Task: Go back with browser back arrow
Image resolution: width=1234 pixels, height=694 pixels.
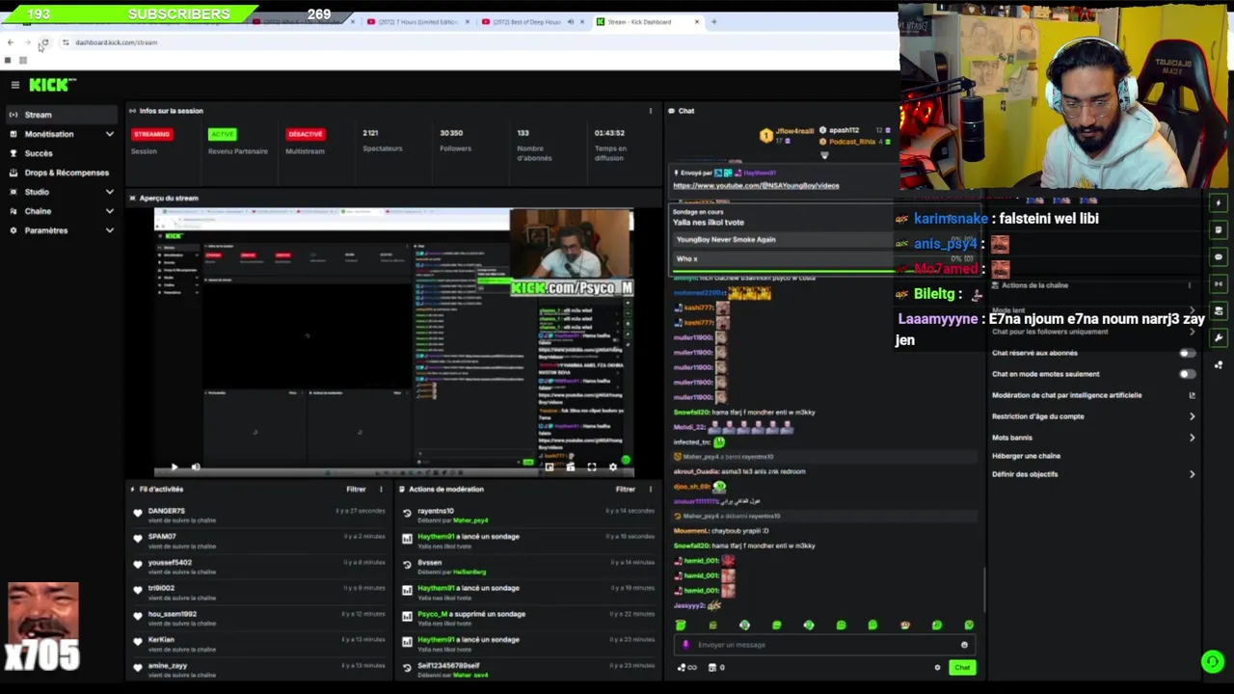Action: 11,42
